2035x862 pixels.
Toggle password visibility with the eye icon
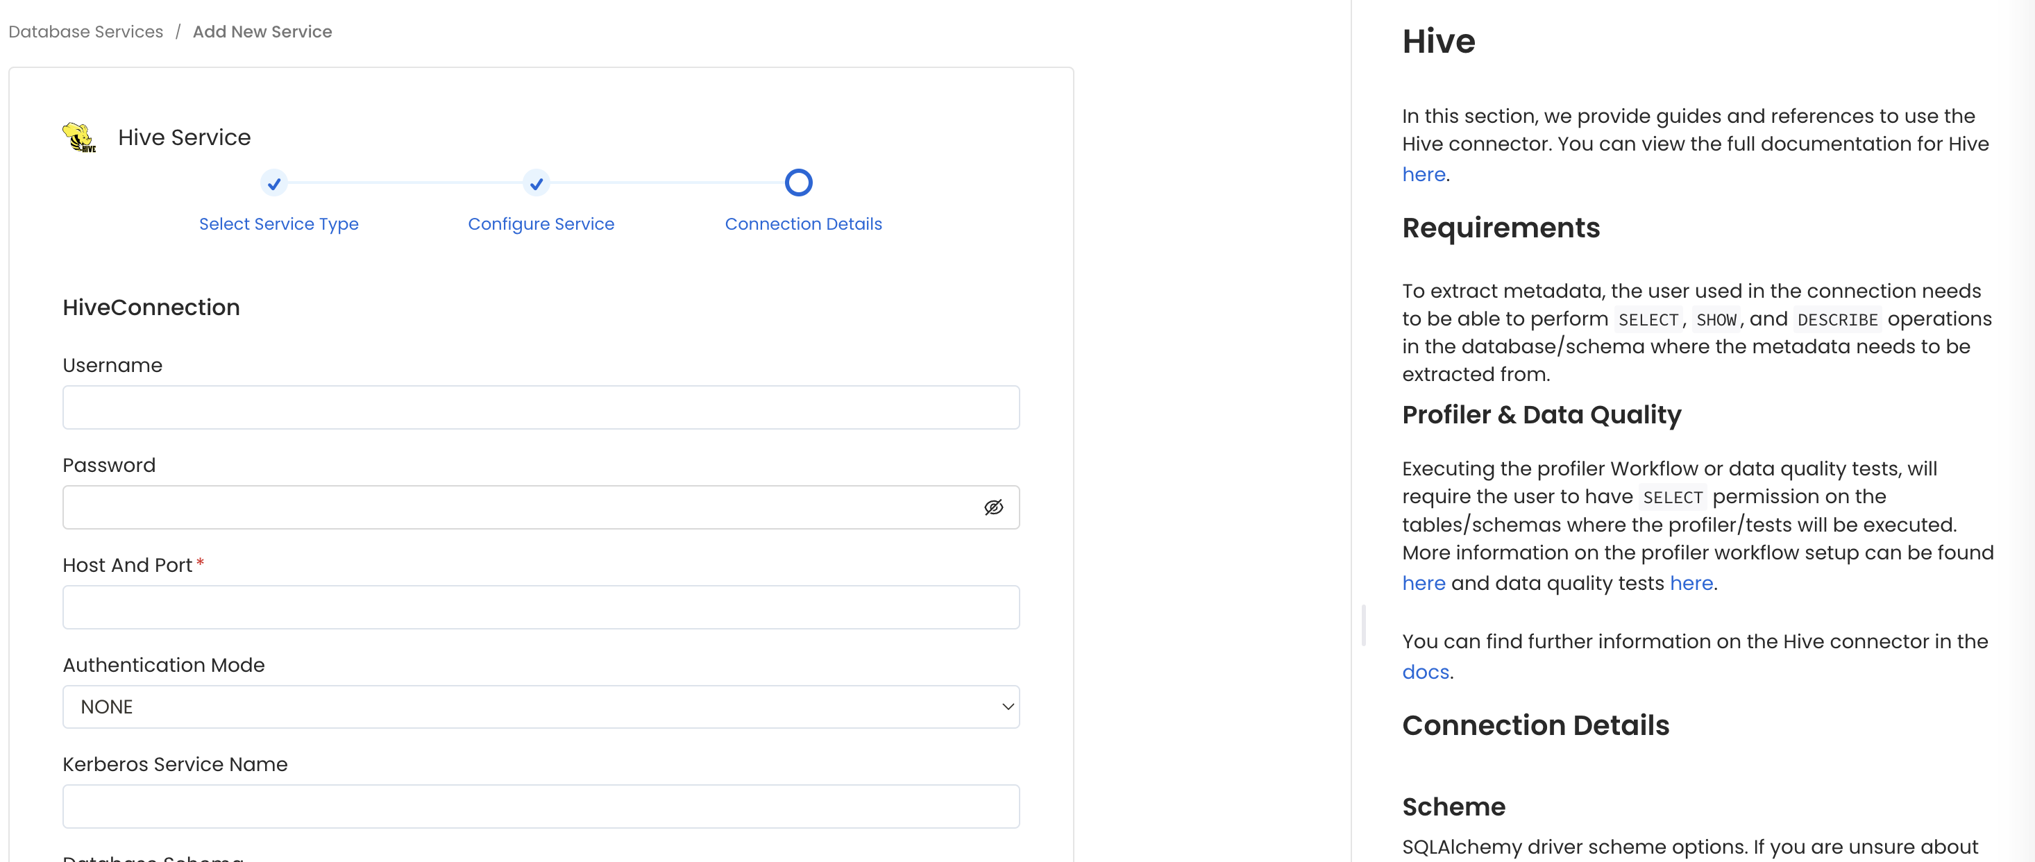pos(993,507)
